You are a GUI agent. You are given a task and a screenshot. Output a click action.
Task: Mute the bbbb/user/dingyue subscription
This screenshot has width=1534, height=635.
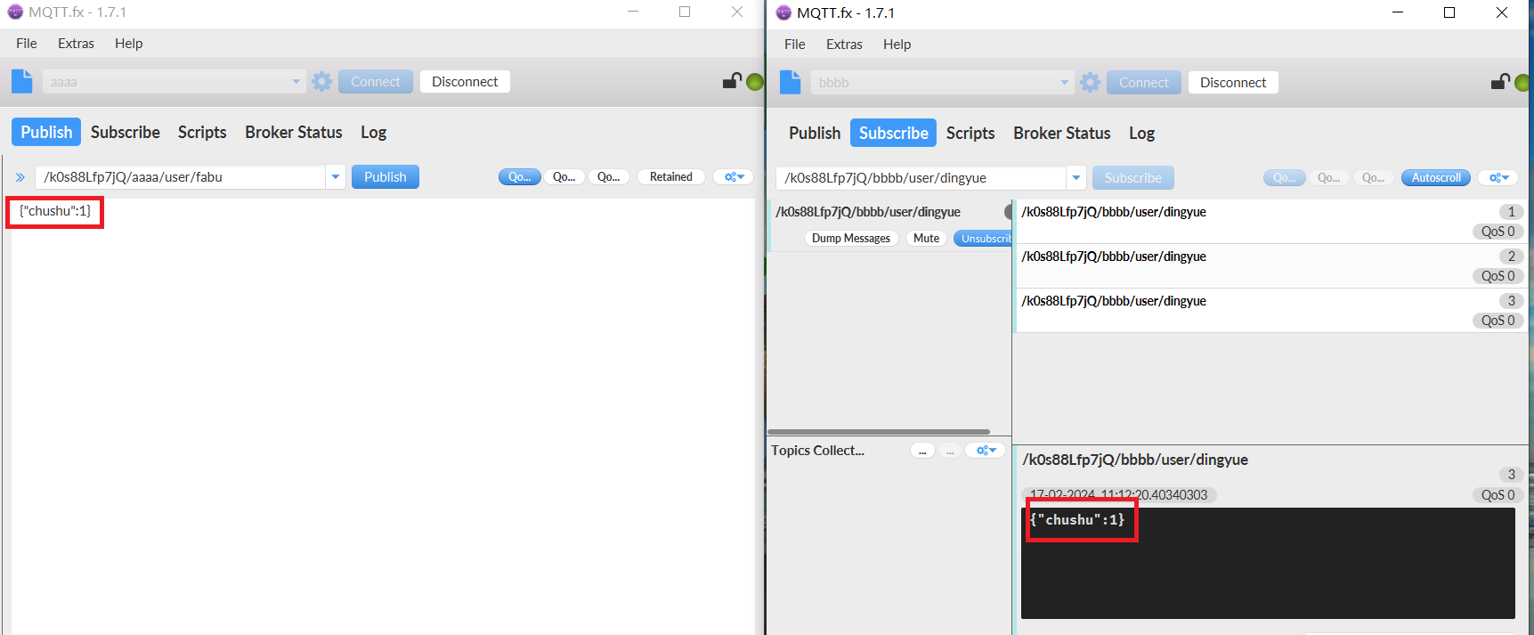926,239
